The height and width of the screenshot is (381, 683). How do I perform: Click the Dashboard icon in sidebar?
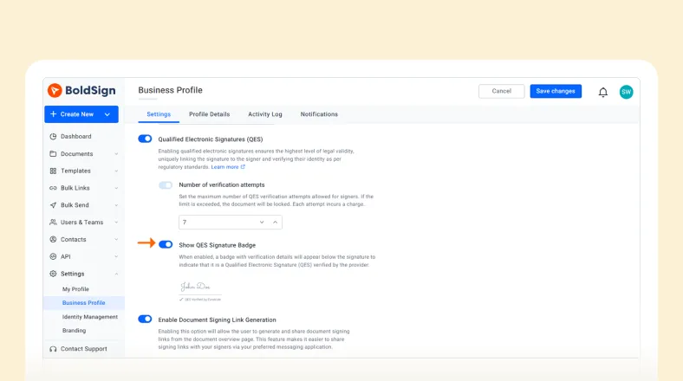53,137
